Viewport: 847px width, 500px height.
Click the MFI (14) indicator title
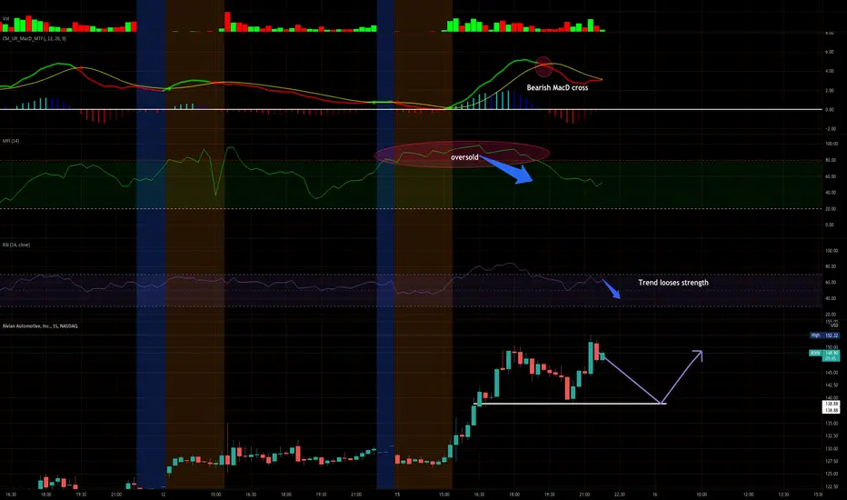pyautogui.click(x=11, y=141)
